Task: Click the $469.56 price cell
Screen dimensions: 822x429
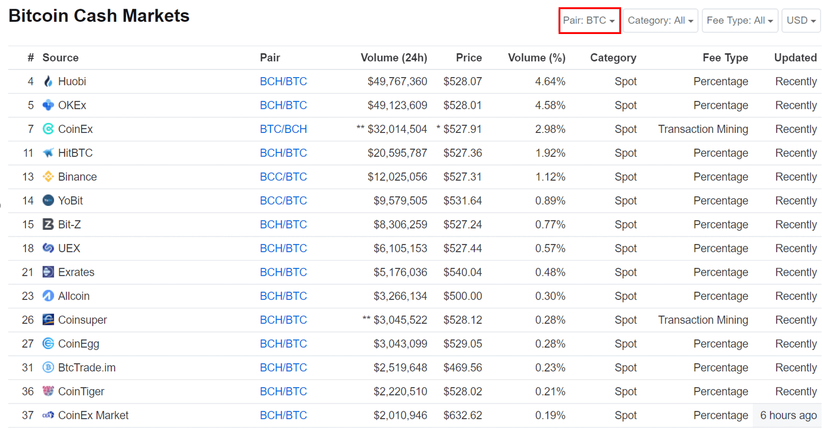Action: [462, 367]
